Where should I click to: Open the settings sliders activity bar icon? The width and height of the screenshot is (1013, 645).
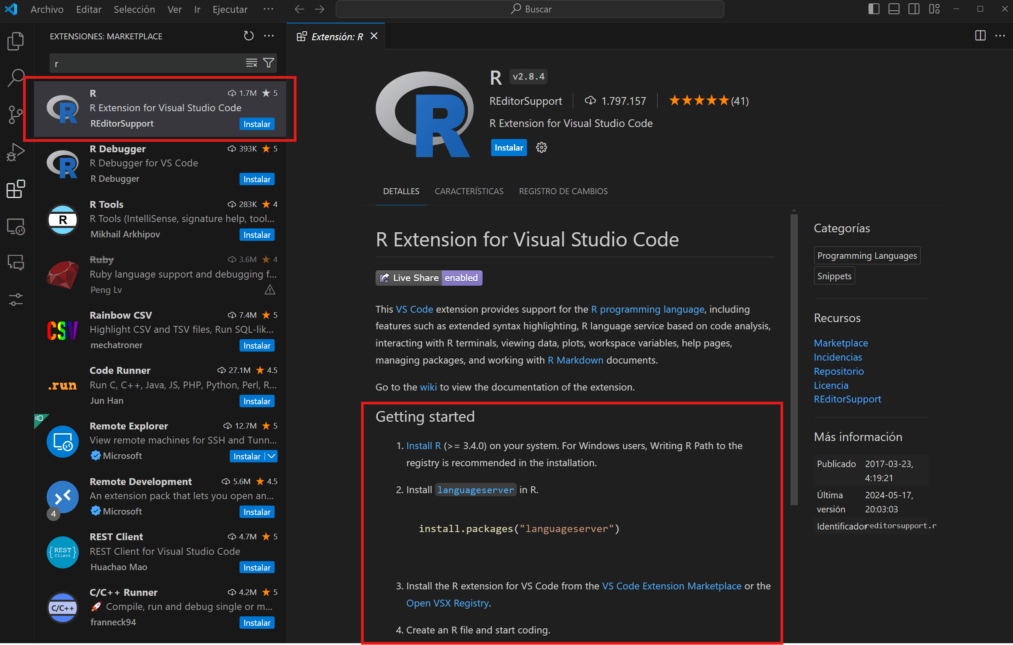(16, 299)
